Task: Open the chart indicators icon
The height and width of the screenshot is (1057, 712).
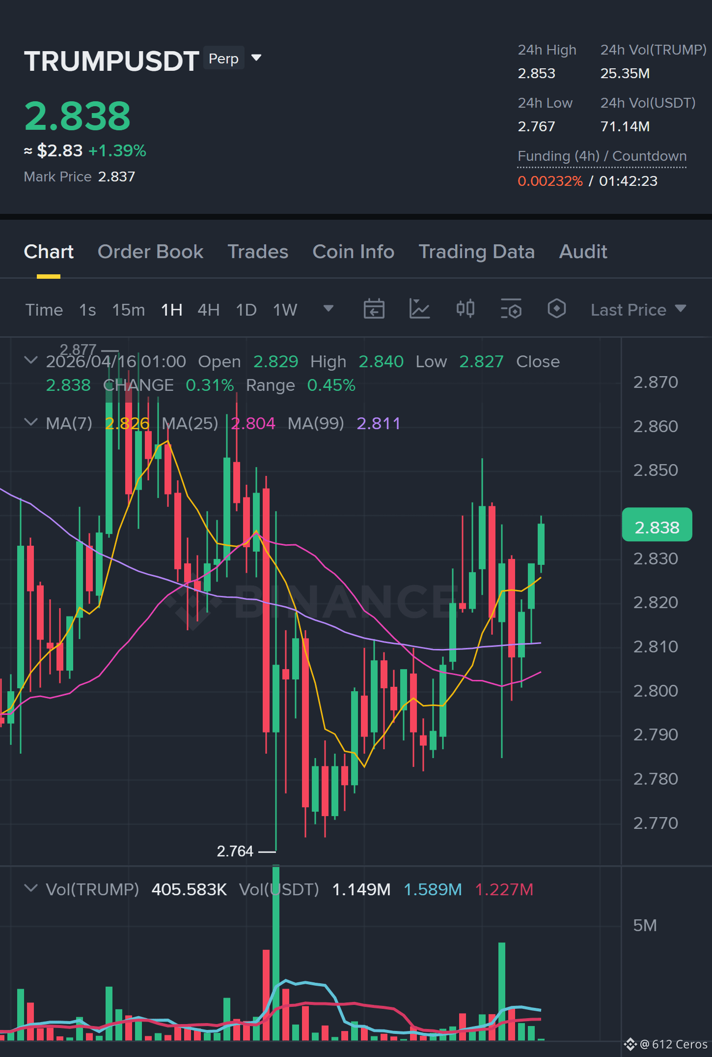Action: pyautogui.click(x=419, y=309)
